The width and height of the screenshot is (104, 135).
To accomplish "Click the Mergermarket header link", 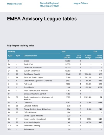I will [x=14, y=4].
